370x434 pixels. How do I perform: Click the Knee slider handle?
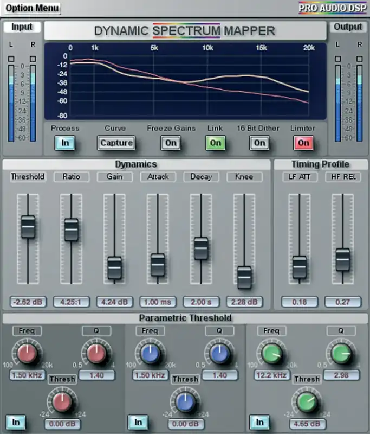(x=244, y=277)
